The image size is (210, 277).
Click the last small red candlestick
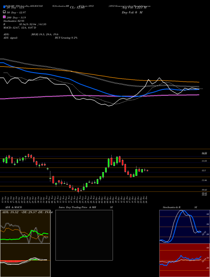(x=147, y=170)
